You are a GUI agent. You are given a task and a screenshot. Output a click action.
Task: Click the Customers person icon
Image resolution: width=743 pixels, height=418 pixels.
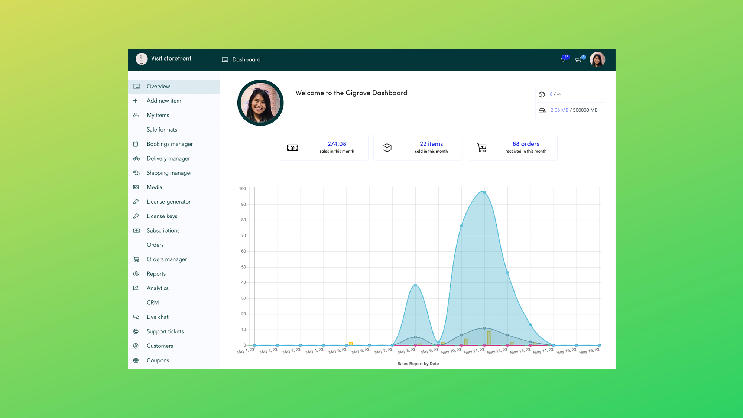click(136, 346)
